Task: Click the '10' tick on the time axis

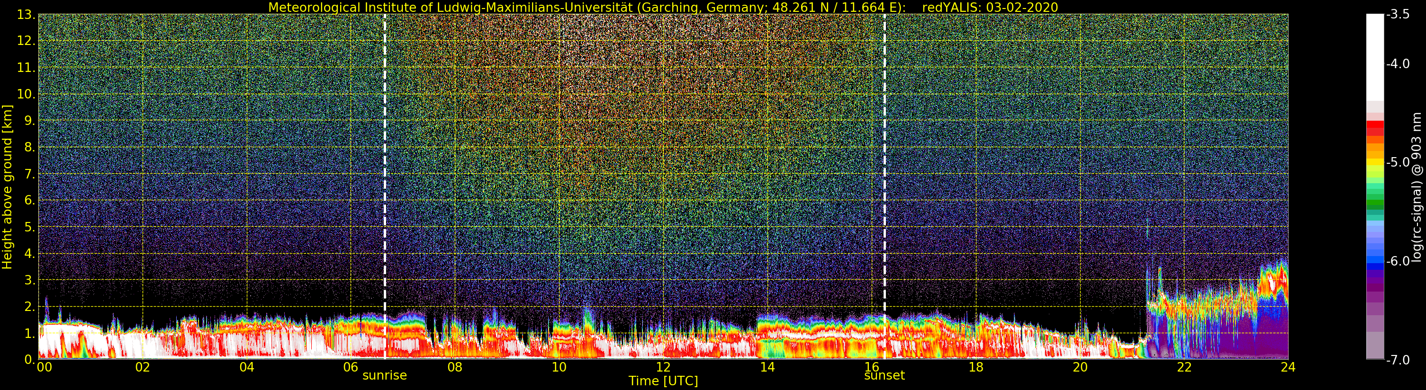Action: point(559,367)
